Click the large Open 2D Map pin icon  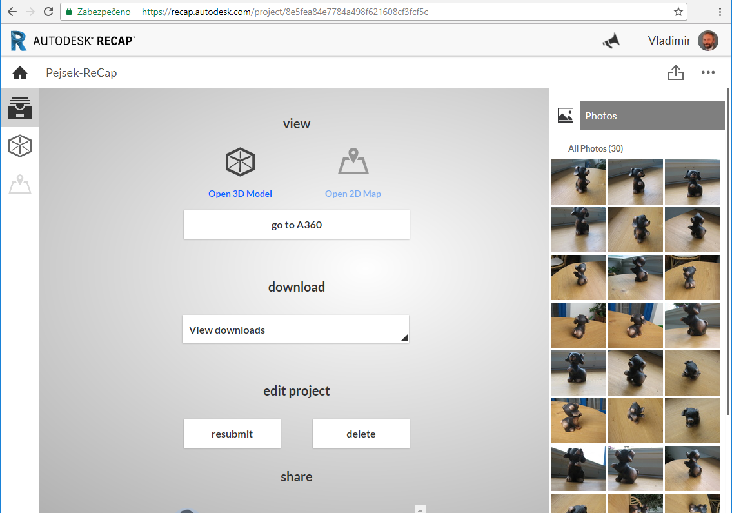(x=353, y=161)
